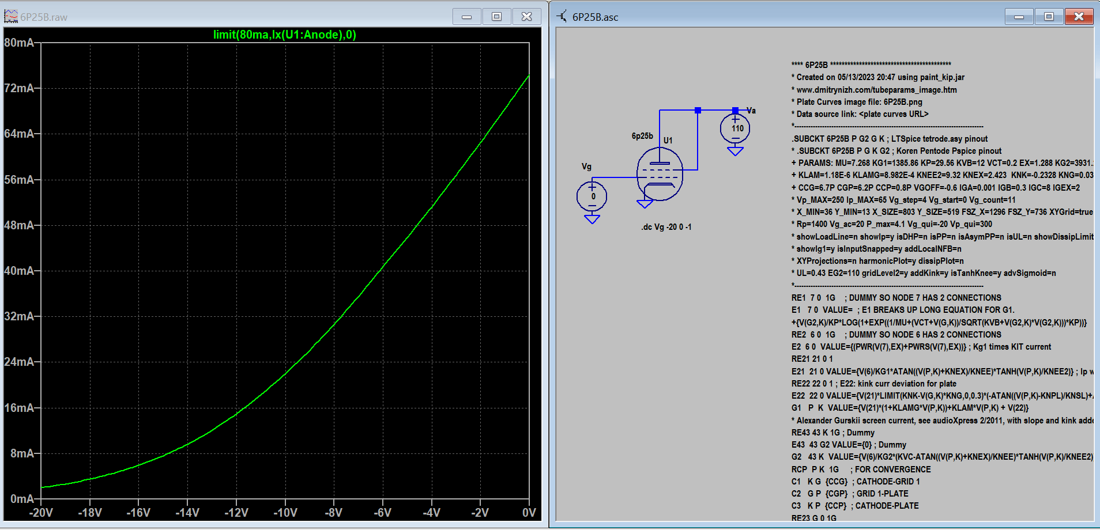This screenshot has height=530, width=1100.
Task: Click the 'C3 K P {CCP}' CATHODE-PLATE line
Action: 855,506
